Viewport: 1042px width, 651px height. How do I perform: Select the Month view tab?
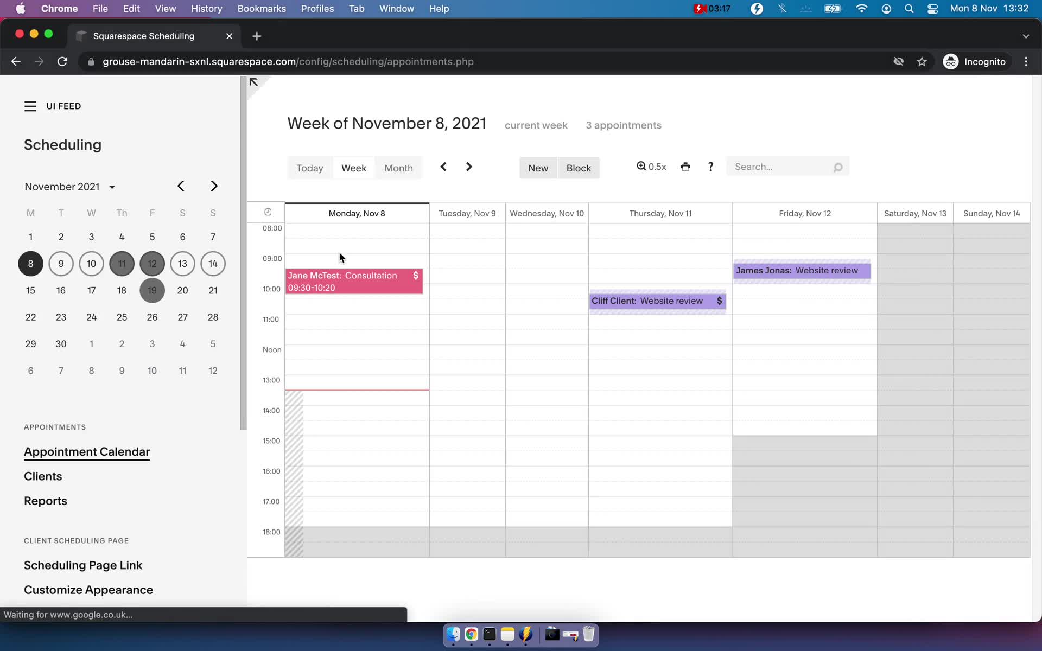coord(398,167)
